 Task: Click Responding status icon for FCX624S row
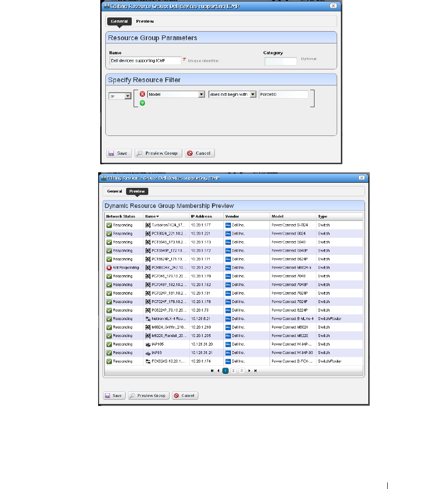coord(109,362)
